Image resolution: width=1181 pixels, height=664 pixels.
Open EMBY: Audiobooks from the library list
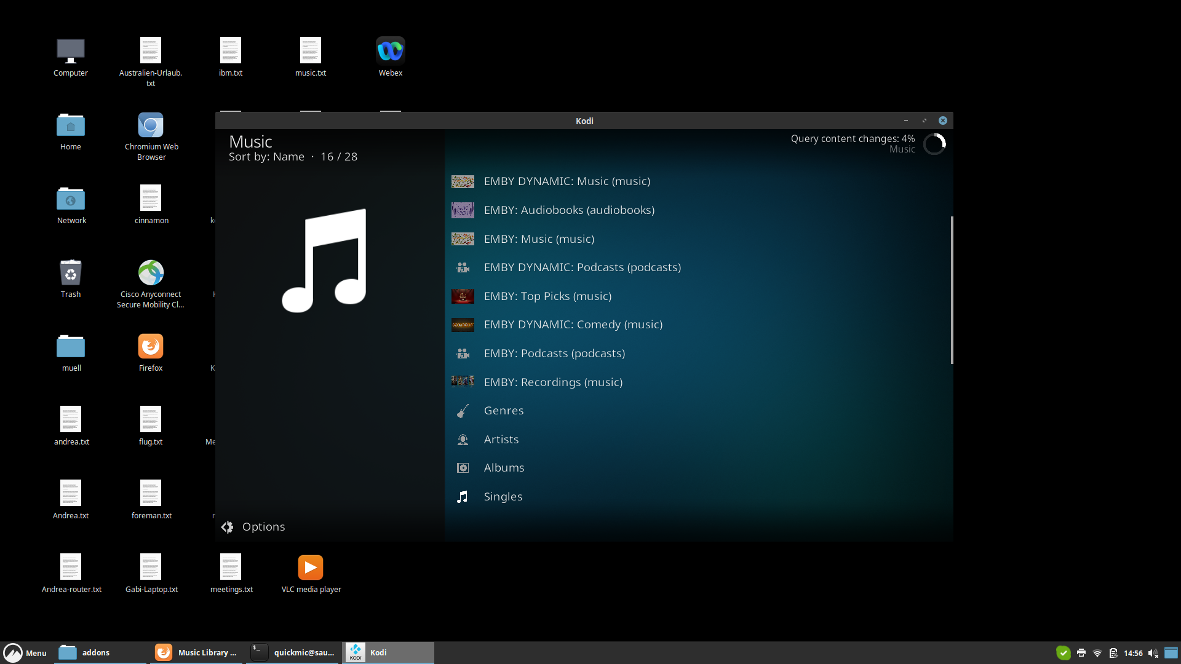569,210
